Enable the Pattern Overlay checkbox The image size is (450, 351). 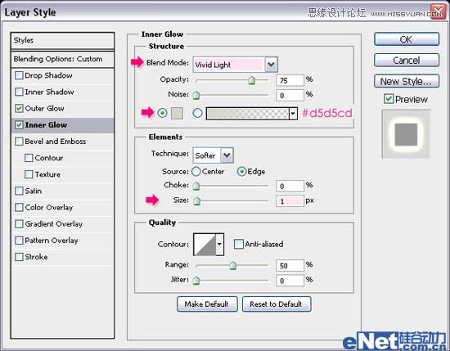(x=19, y=241)
